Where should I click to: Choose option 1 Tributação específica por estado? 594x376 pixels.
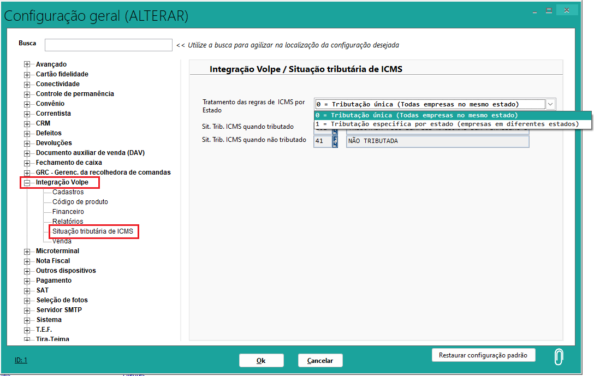(x=446, y=124)
